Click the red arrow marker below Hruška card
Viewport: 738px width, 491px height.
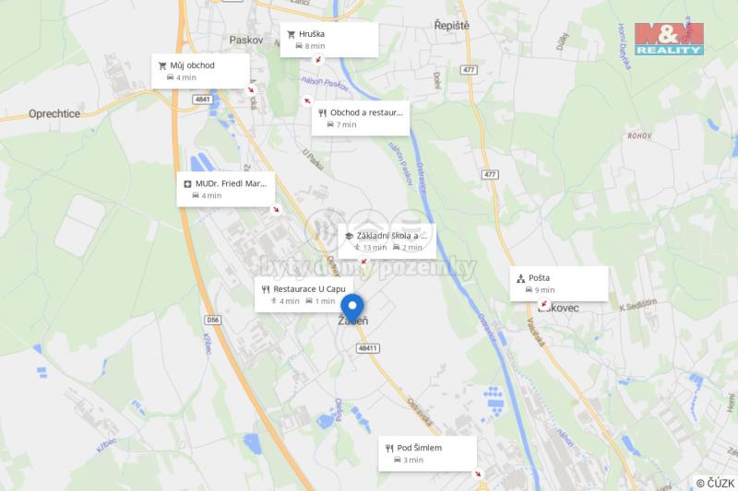[x=318, y=60]
